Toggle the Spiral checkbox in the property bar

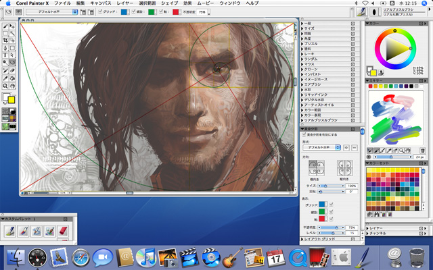(x=134, y=11)
